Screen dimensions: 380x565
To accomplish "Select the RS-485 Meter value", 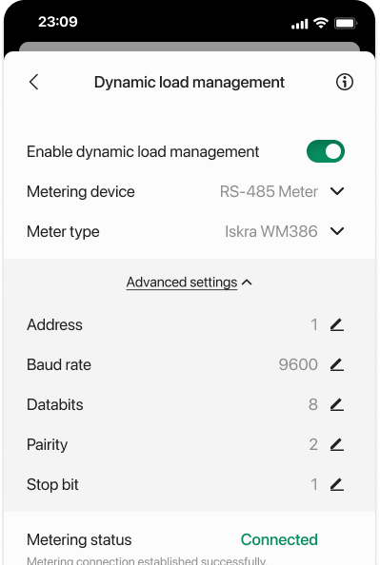I will (x=269, y=191).
